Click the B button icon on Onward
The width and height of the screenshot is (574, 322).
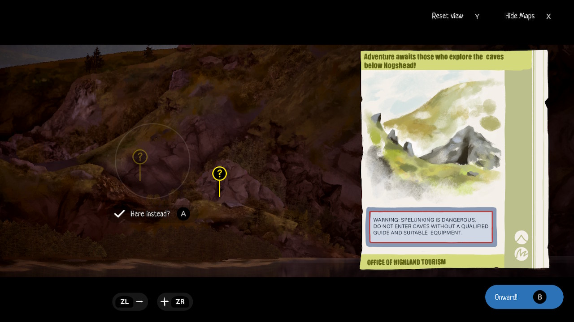pyautogui.click(x=539, y=297)
